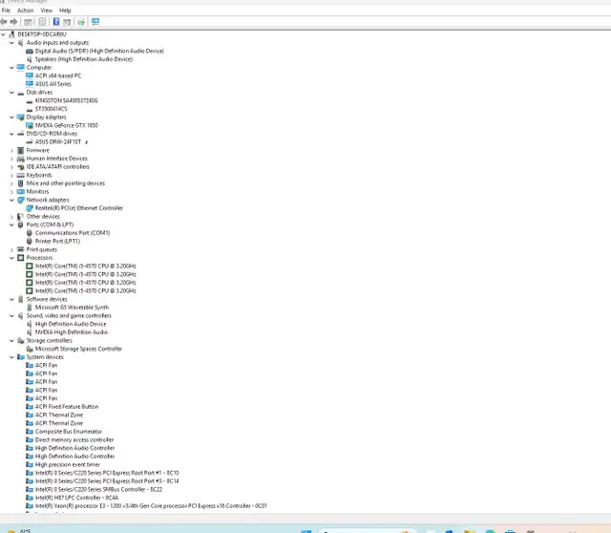Open the Action menu

point(26,11)
